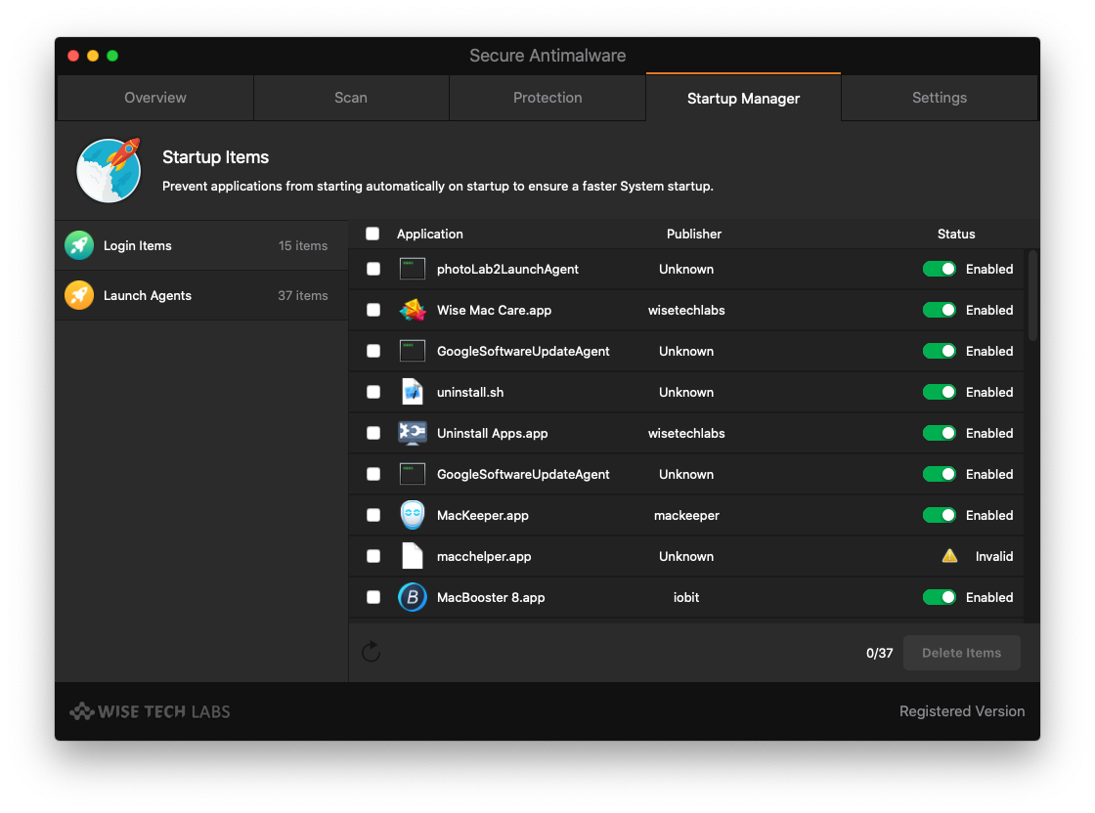
Task: Sort by the Status column header
Action: [956, 234]
